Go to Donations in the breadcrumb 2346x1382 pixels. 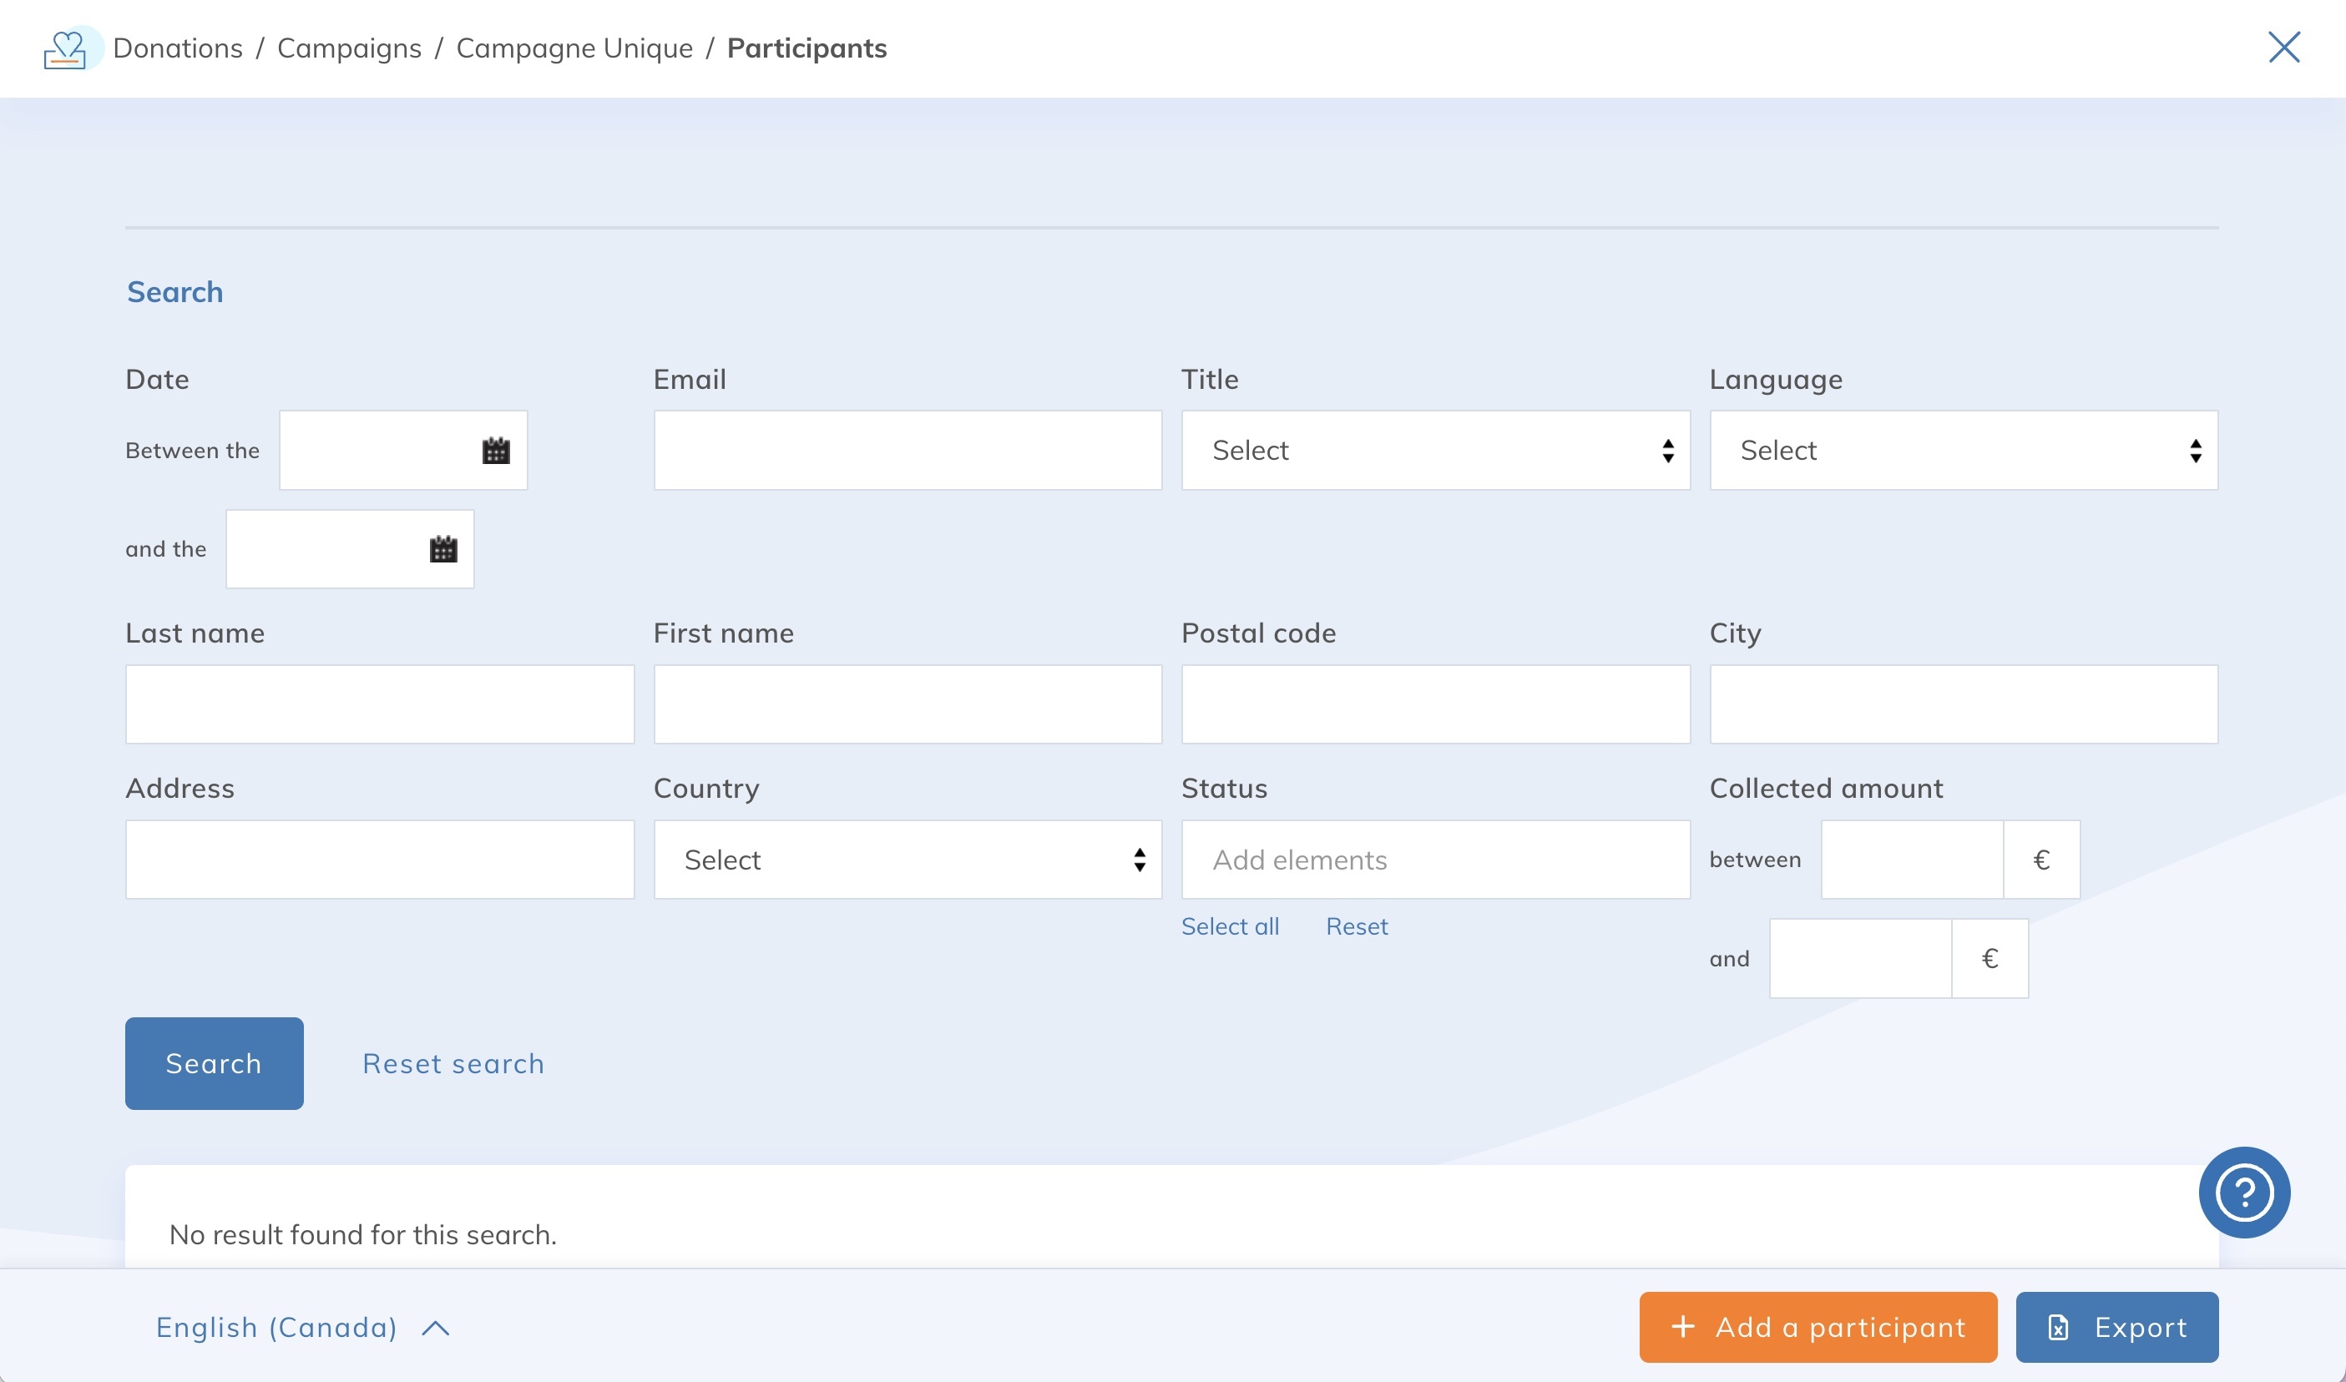click(178, 48)
